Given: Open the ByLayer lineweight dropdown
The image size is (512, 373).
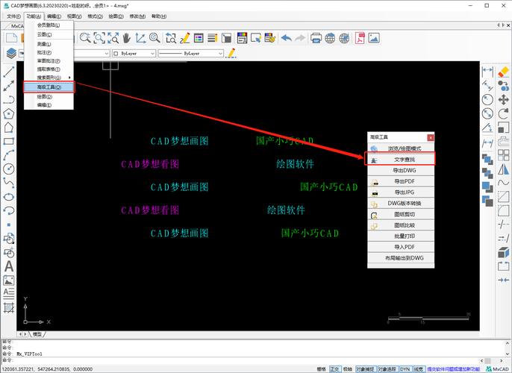Looking at the screenshot, I should point(192,54).
